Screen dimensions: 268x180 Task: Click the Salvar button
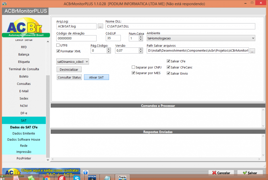tap(250, 173)
